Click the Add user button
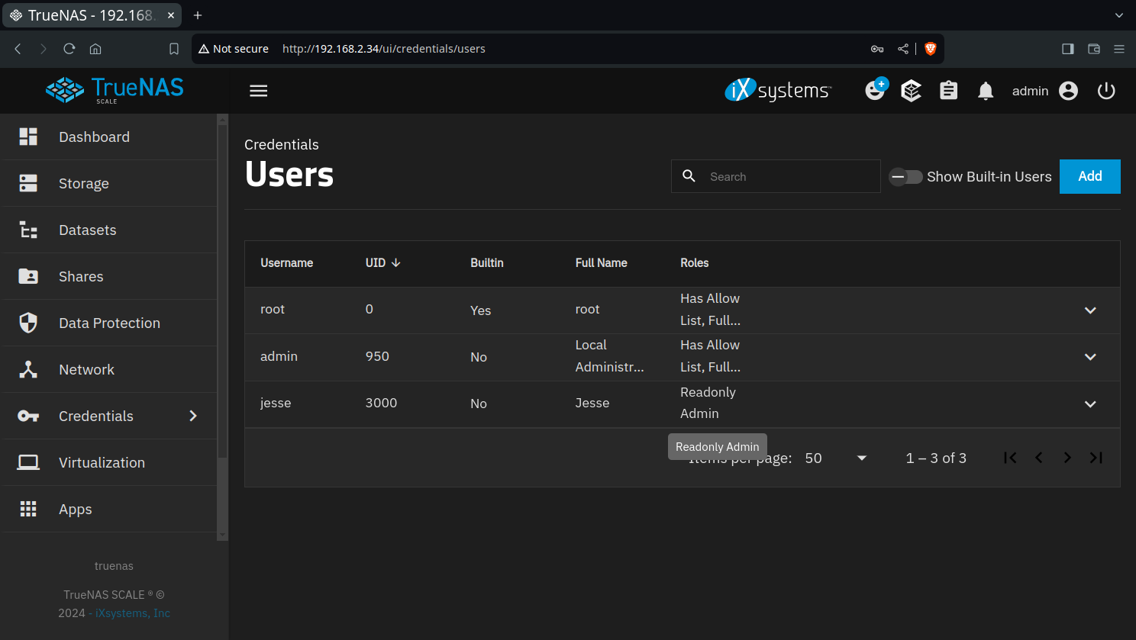The width and height of the screenshot is (1136, 640). (1090, 176)
